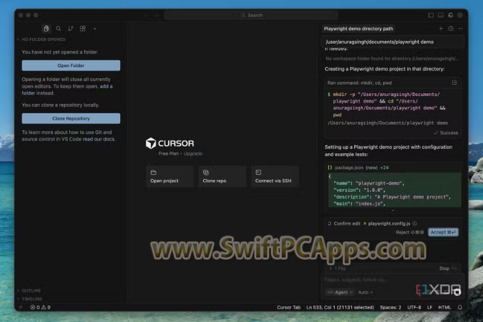Expand the 1 File changes row
The width and height of the screenshot is (483, 322).
coord(337,268)
